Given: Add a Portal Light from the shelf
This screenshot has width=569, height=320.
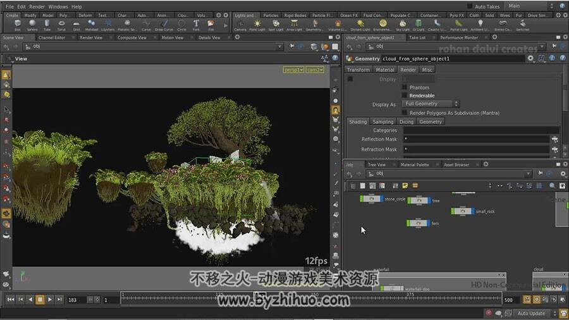Looking at the screenshot, I should pyautogui.click(x=459, y=25).
